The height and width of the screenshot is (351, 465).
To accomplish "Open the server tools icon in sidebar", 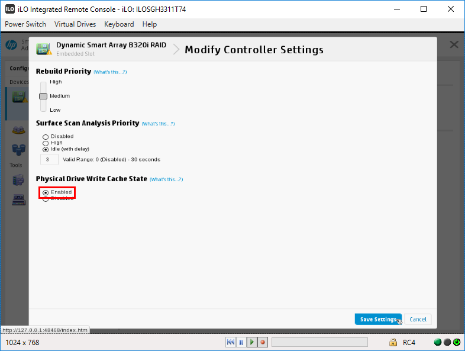I will click(18, 180).
